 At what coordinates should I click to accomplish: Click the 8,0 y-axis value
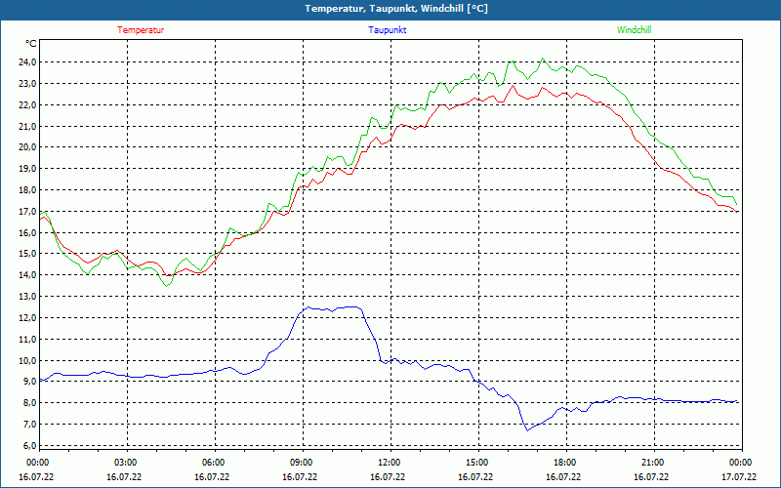(30, 403)
